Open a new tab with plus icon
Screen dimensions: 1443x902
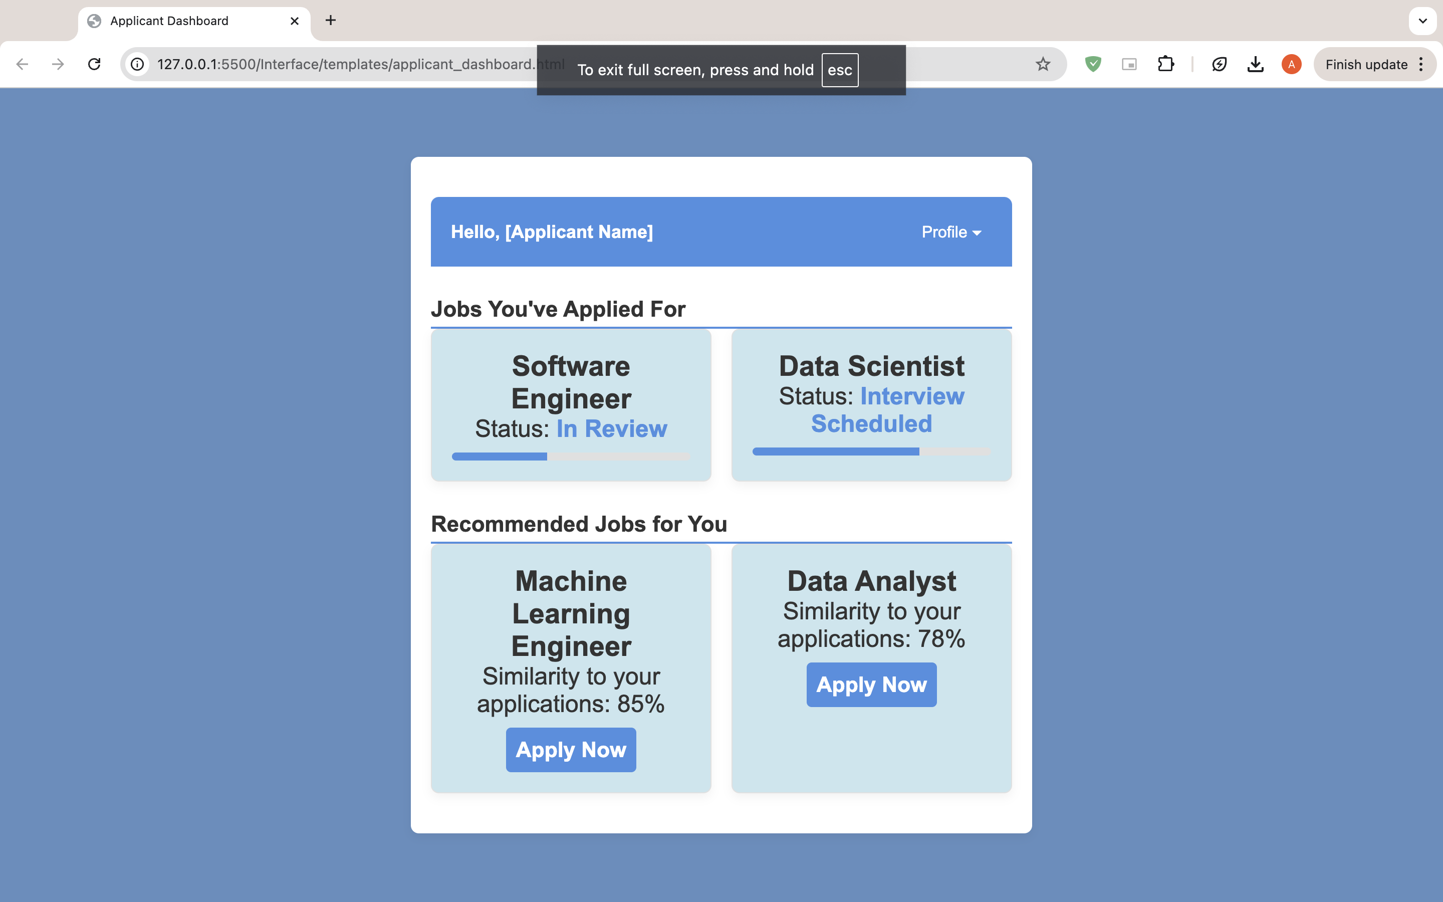point(330,21)
